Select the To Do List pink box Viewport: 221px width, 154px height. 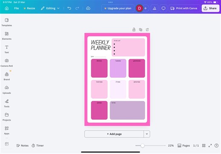coord(128,47)
